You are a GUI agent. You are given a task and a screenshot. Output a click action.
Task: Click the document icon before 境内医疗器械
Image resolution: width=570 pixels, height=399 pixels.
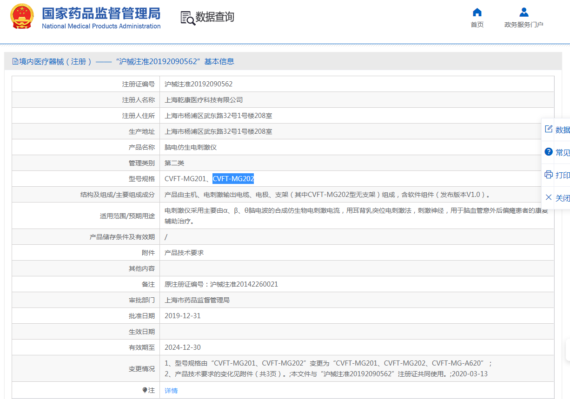(x=15, y=61)
